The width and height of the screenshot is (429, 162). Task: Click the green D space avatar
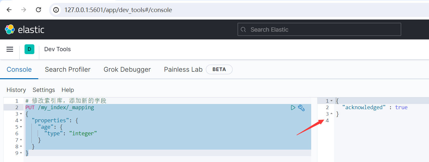[29, 49]
